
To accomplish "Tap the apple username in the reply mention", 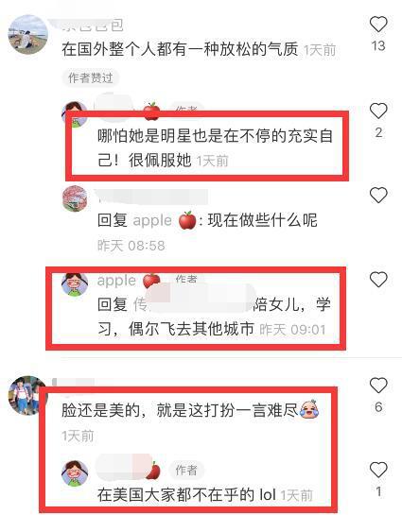I will 152,220.
